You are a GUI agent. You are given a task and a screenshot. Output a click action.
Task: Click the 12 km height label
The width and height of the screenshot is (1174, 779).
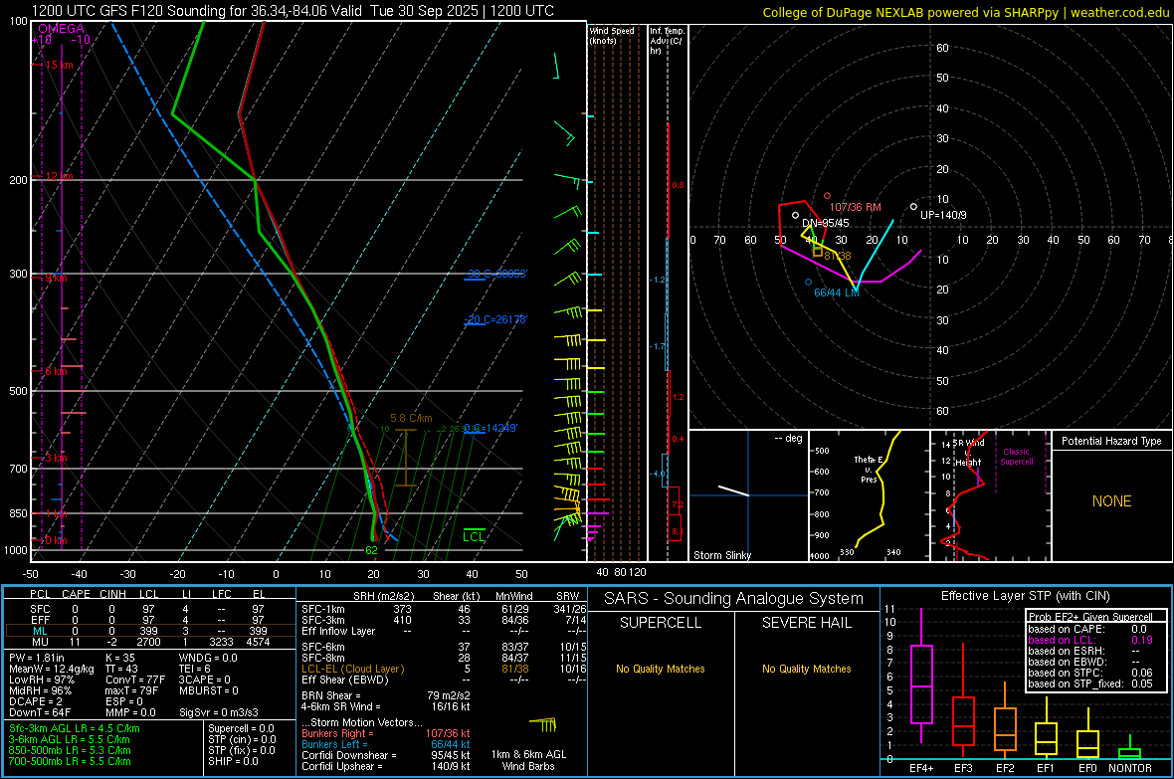coord(59,177)
